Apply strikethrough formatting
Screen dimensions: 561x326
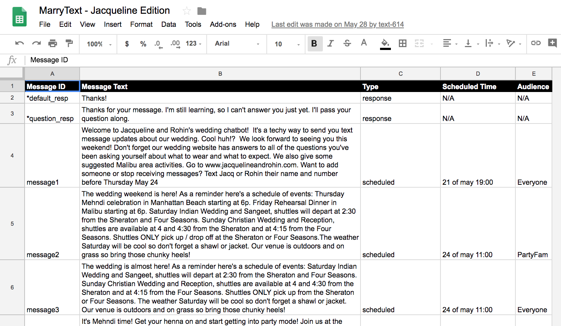347,43
